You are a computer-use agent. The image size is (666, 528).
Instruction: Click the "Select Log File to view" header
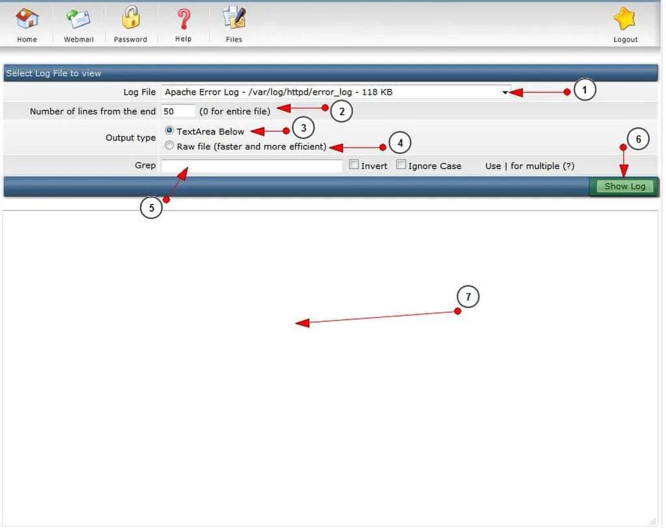click(x=53, y=73)
